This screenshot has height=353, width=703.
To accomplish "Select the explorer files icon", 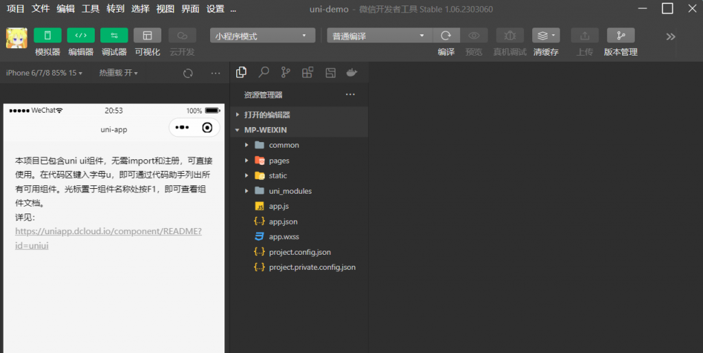I will coord(241,72).
